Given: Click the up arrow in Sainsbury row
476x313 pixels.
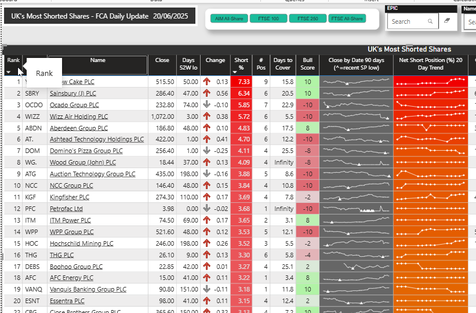Looking at the screenshot, I should (207, 93).
